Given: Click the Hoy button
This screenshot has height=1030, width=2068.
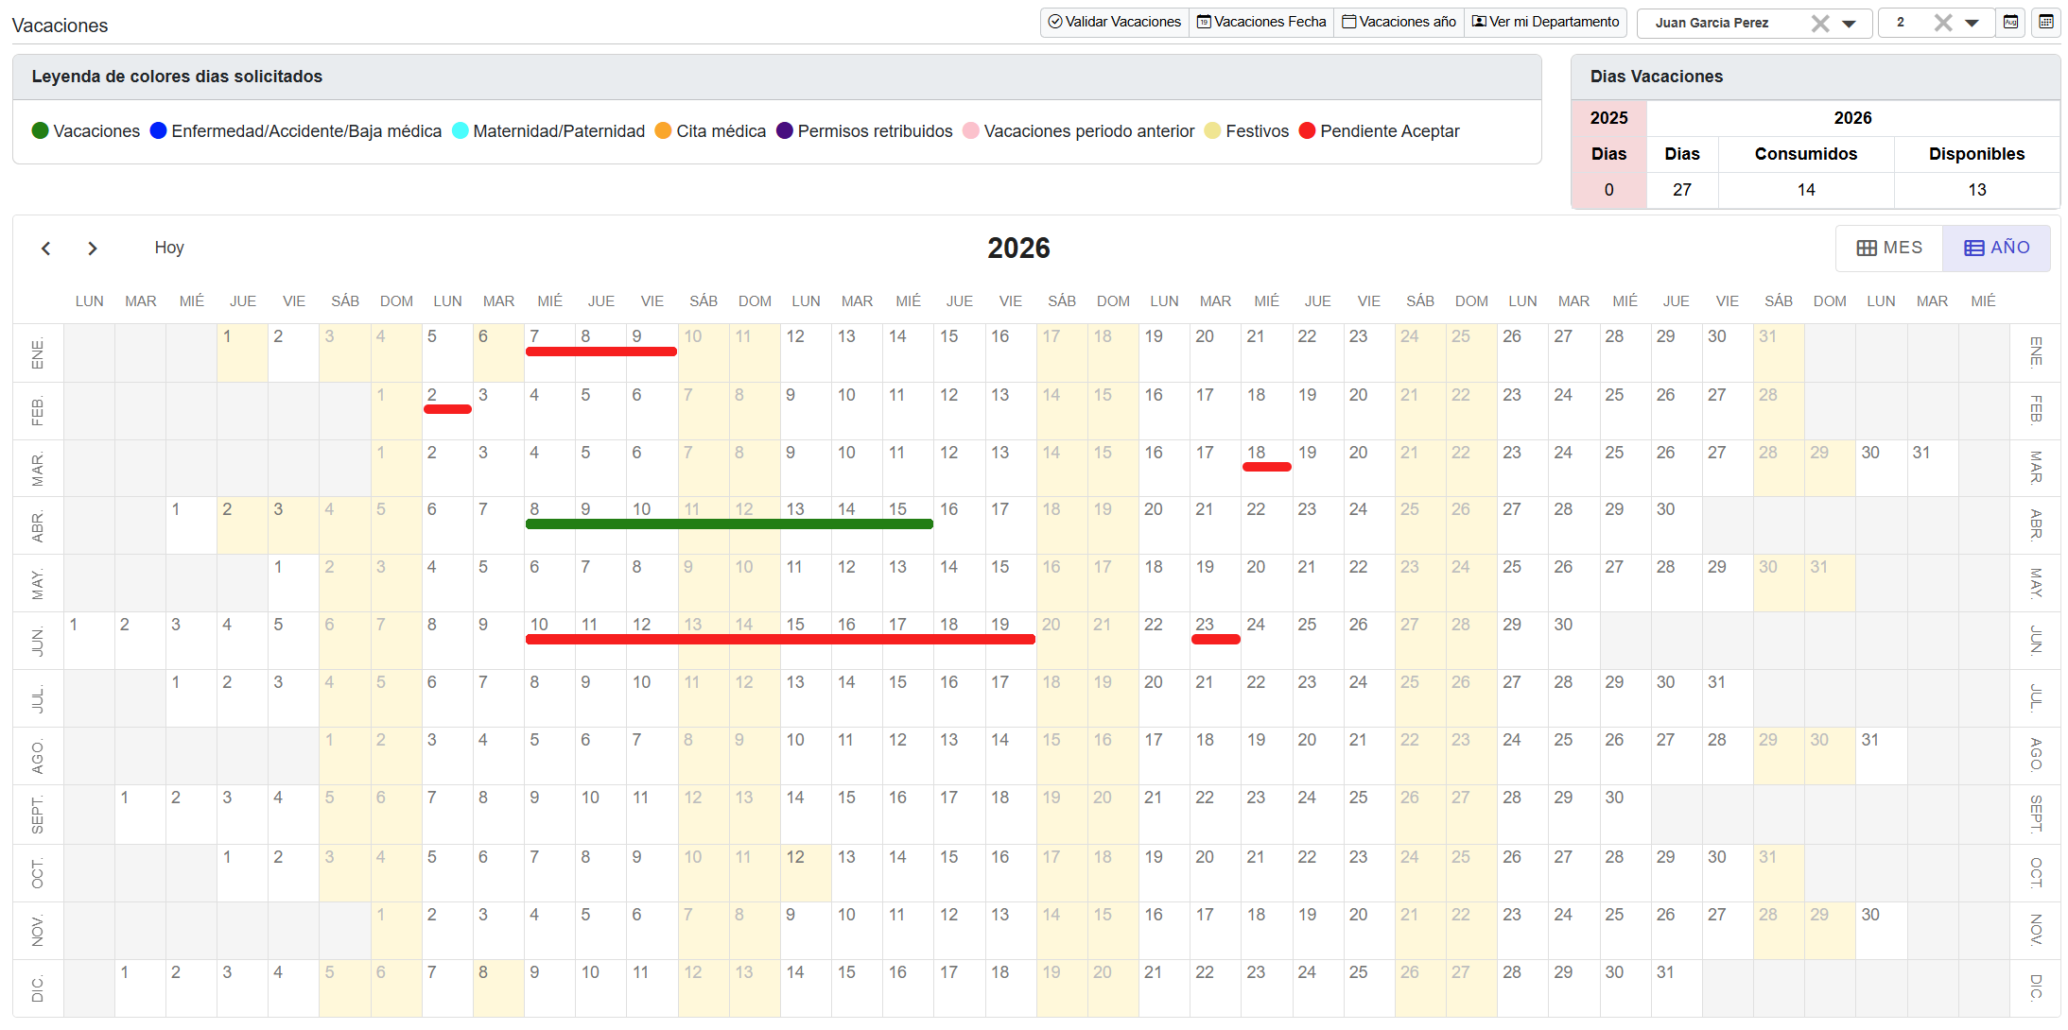Looking at the screenshot, I should point(169,248).
